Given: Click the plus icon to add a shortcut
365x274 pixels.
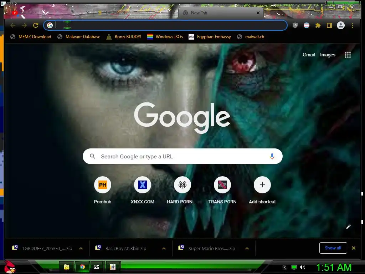Looking at the screenshot, I should (262, 185).
